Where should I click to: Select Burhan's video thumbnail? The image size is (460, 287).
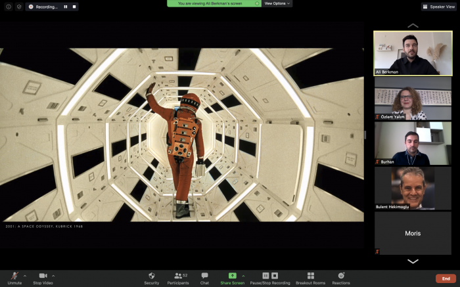[413, 143]
